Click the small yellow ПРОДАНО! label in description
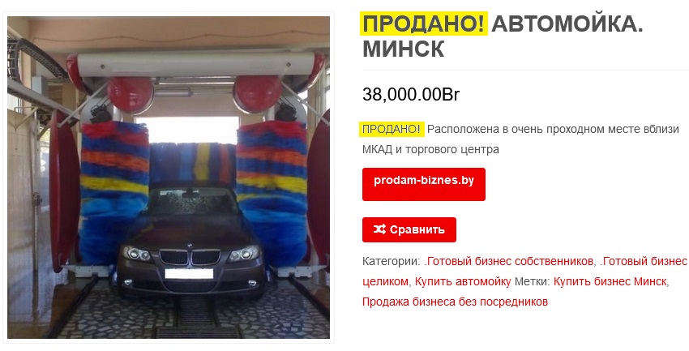This screenshot has height=351, width=689. 392,129
